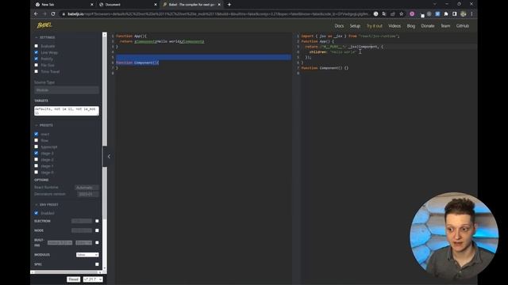Open the Source Type dropdown

coord(67,89)
